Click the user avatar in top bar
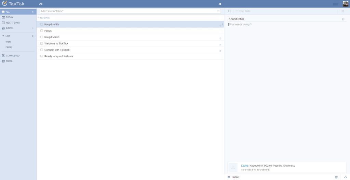 346,4
